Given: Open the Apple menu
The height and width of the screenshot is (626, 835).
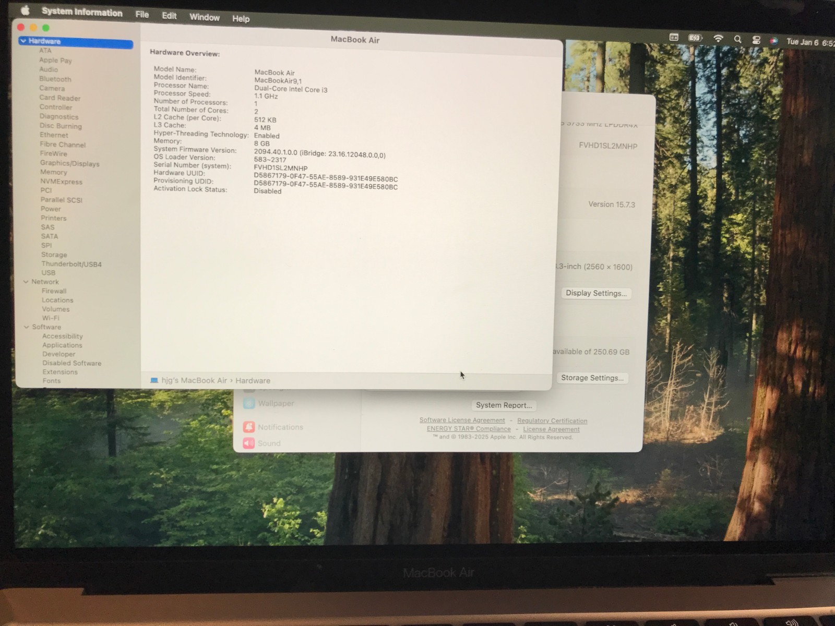Looking at the screenshot, I should [25, 10].
